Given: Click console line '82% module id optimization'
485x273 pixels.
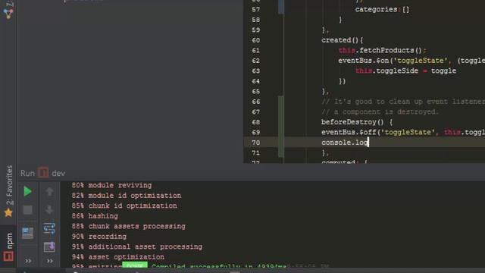Looking at the screenshot, I should click(x=127, y=196).
